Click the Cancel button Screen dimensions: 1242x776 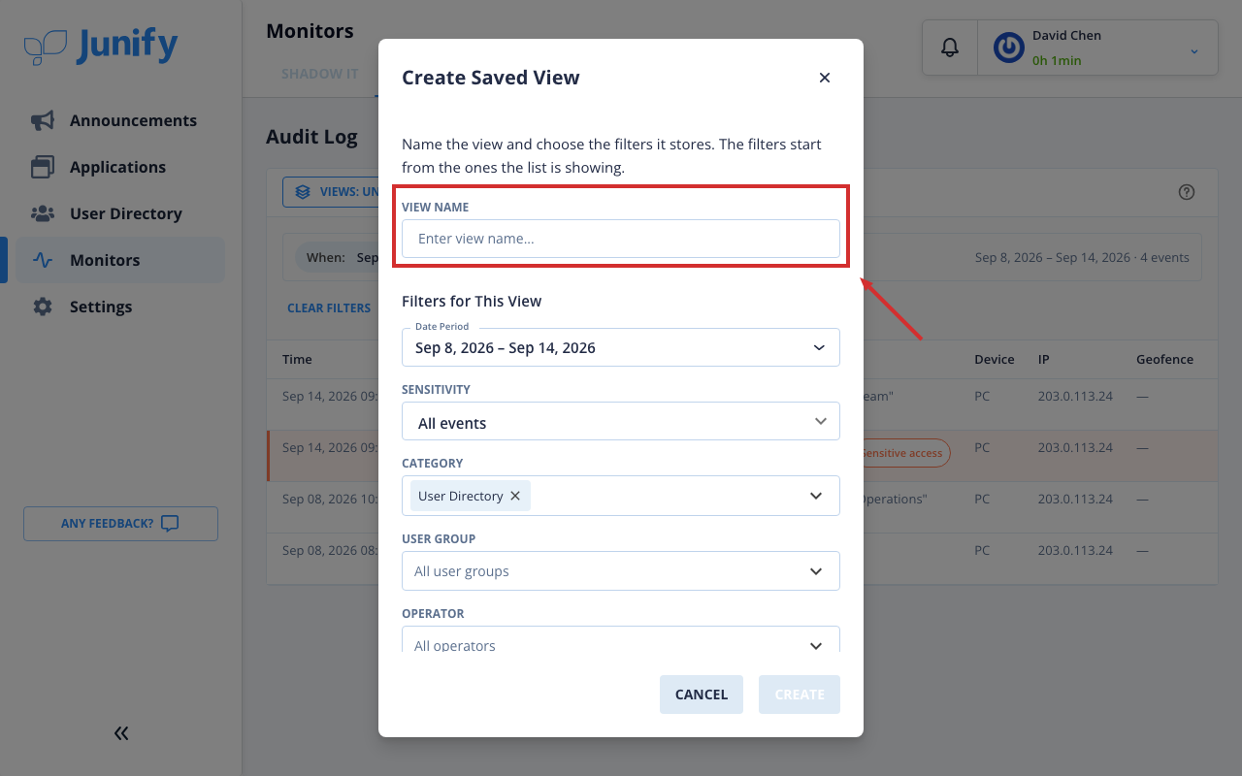pos(702,695)
